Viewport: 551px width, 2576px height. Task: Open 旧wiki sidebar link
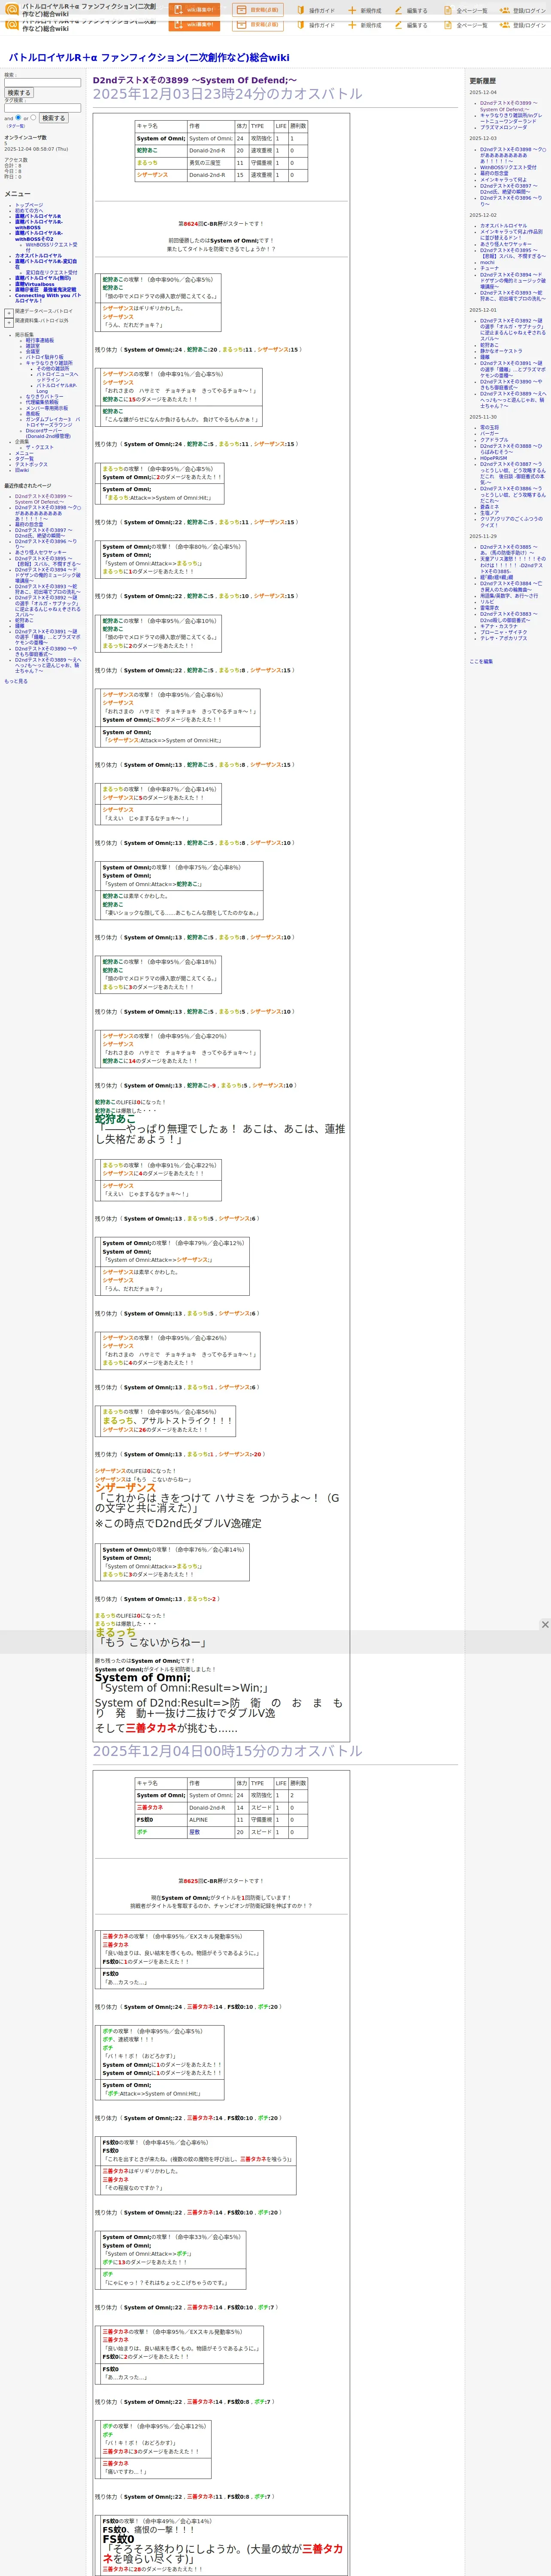coord(22,470)
